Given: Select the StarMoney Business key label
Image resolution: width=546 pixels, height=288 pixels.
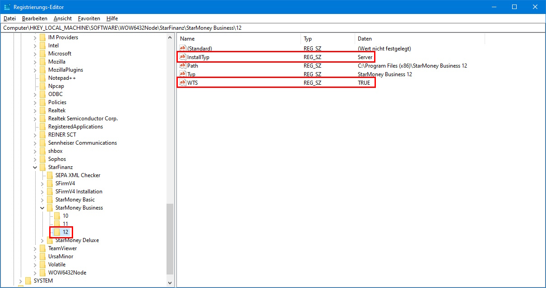Looking at the screenshot, I should click(x=79, y=208).
